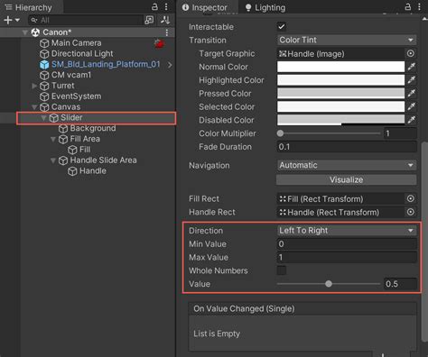The image size is (428, 357).
Task: Click the Value slider handle
Action: point(329,284)
